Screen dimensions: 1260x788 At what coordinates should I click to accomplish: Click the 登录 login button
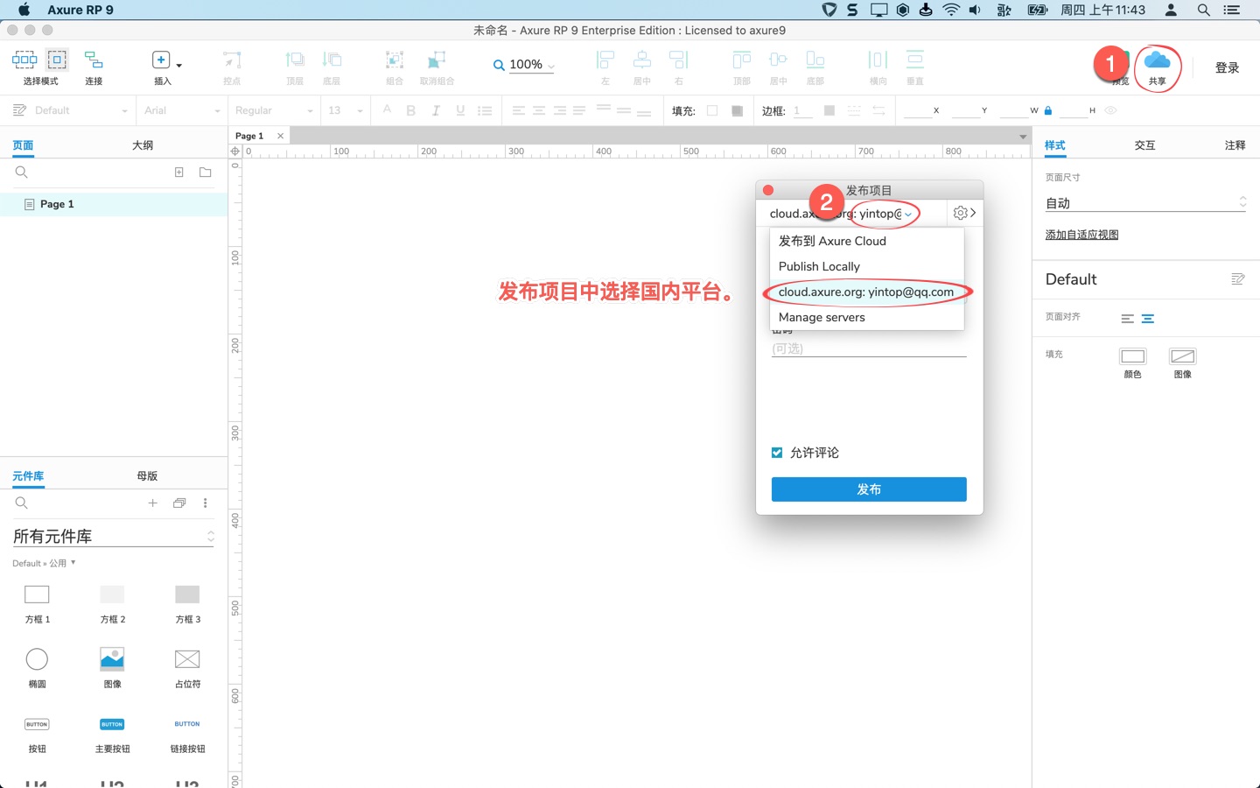(x=1227, y=67)
